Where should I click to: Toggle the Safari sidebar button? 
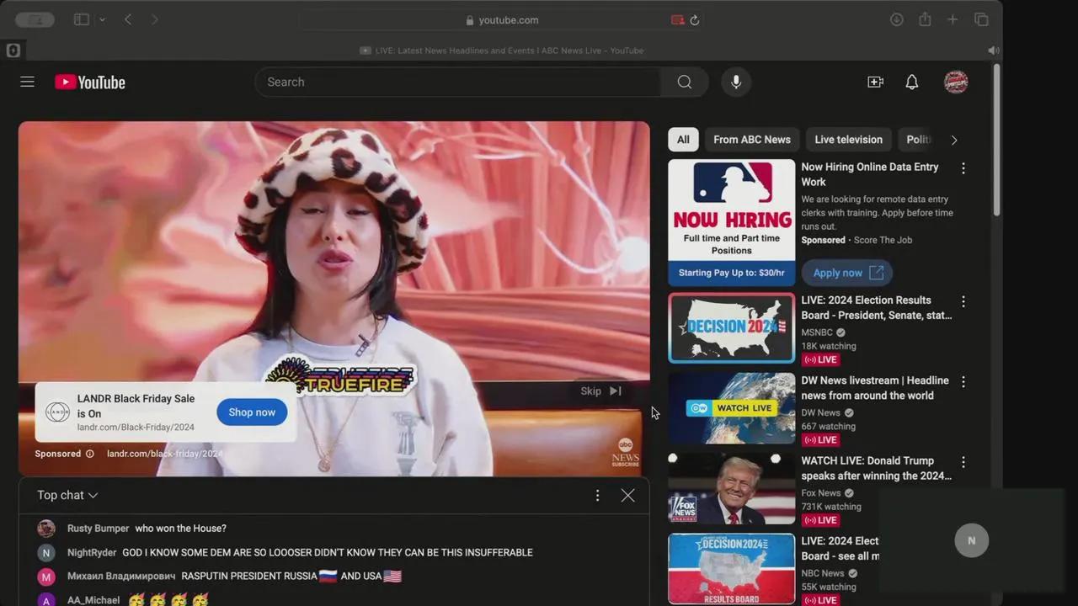(82, 19)
